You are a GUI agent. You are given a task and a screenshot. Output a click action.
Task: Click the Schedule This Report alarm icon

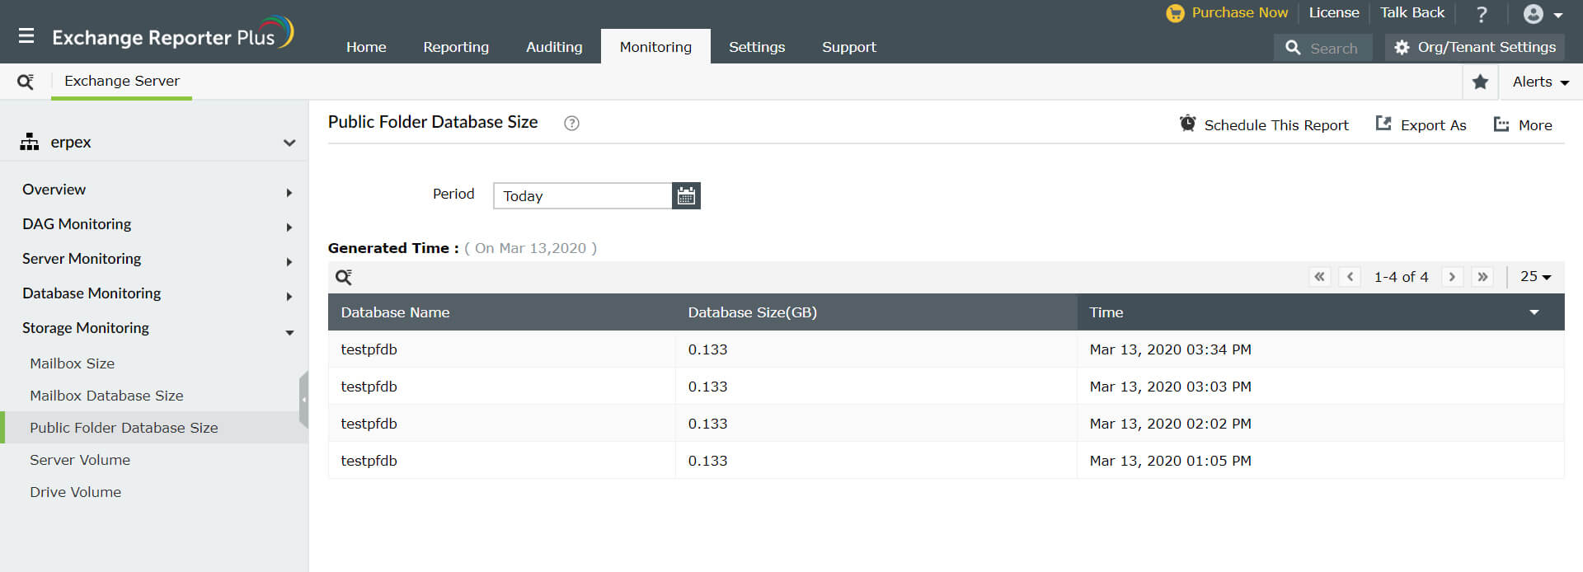point(1187,124)
